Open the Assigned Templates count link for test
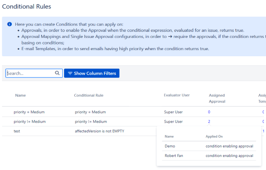The height and width of the screenshot is (170, 266). [x=263, y=131]
